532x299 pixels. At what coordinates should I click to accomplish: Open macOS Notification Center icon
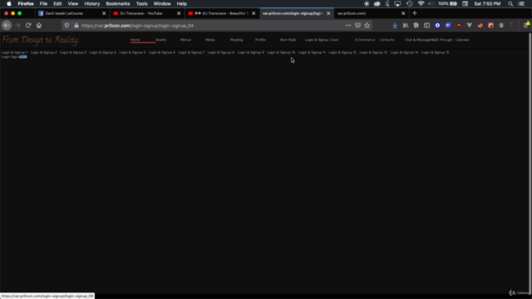[521, 3]
